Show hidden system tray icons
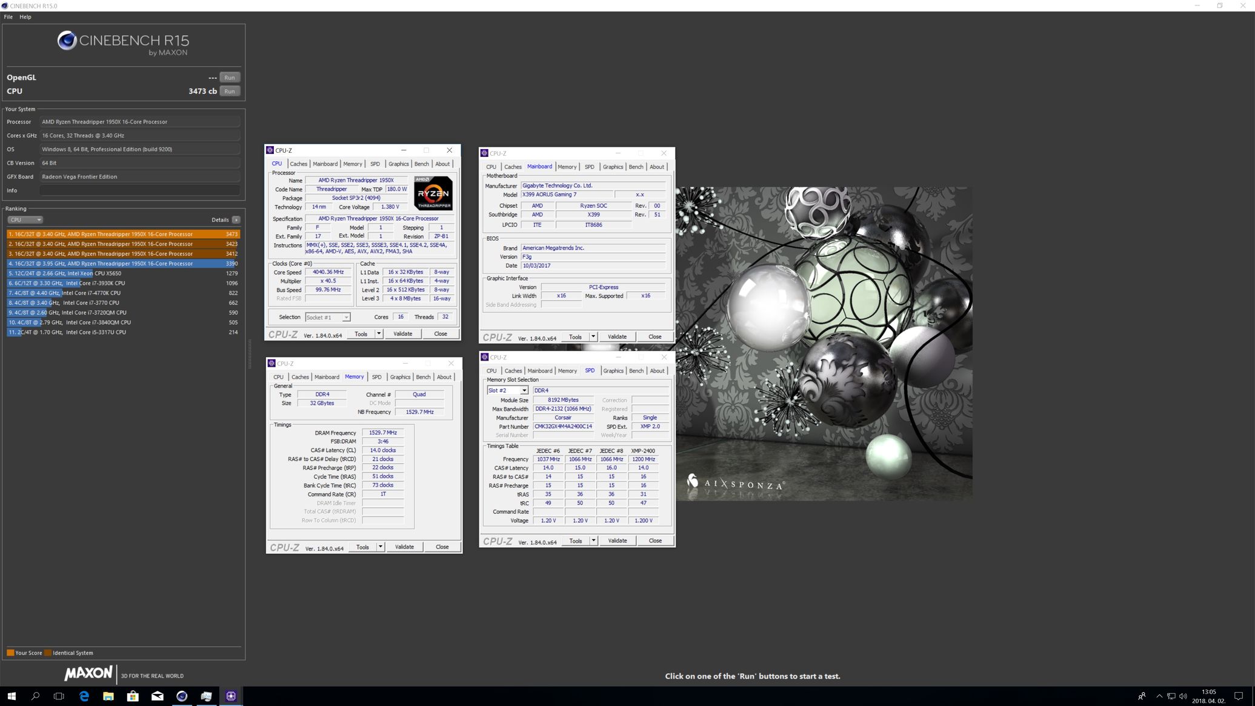The image size is (1255, 706). coord(1159,696)
